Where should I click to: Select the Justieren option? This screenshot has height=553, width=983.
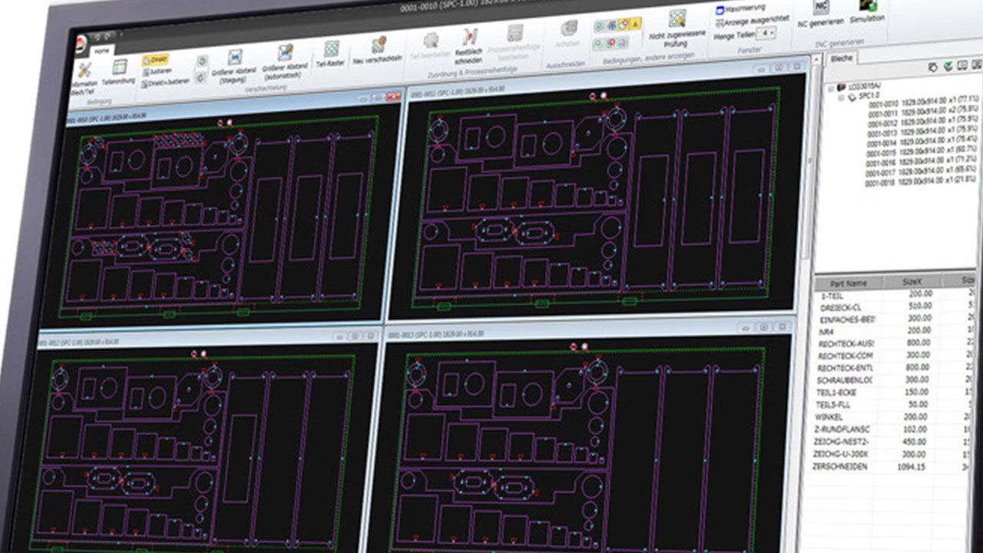156,70
